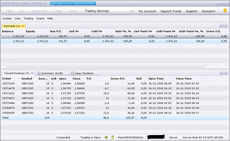Select ticket 29368035 row
Viewport: 230px width, 141px height.
coord(115,113)
